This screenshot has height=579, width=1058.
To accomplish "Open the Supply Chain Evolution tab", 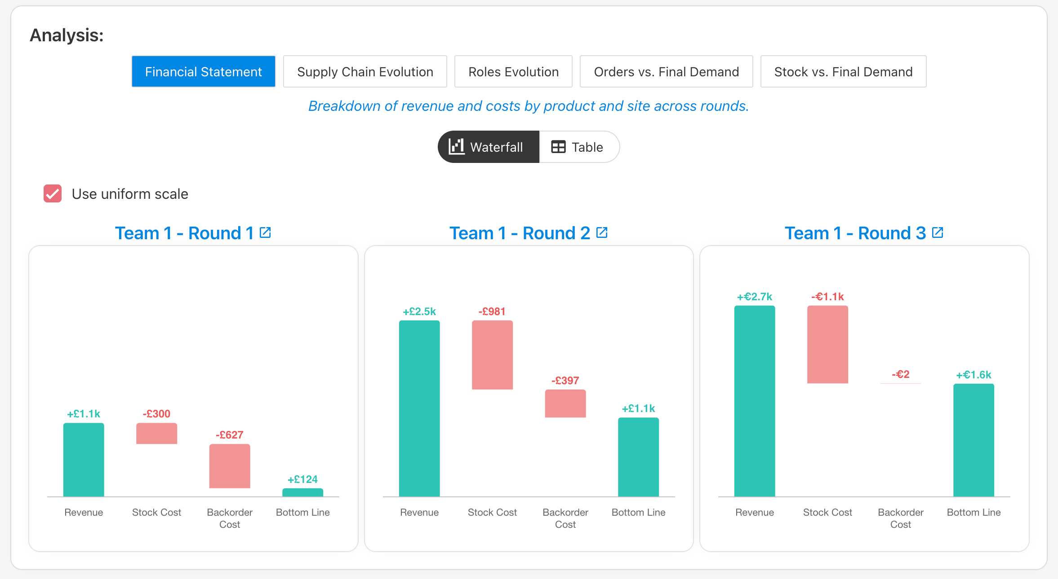I will point(365,71).
